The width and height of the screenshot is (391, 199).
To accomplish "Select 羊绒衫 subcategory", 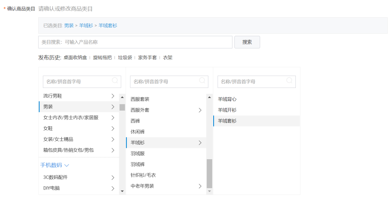I will (x=166, y=143).
